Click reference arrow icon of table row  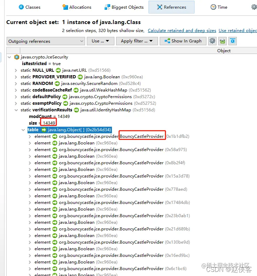44,130
